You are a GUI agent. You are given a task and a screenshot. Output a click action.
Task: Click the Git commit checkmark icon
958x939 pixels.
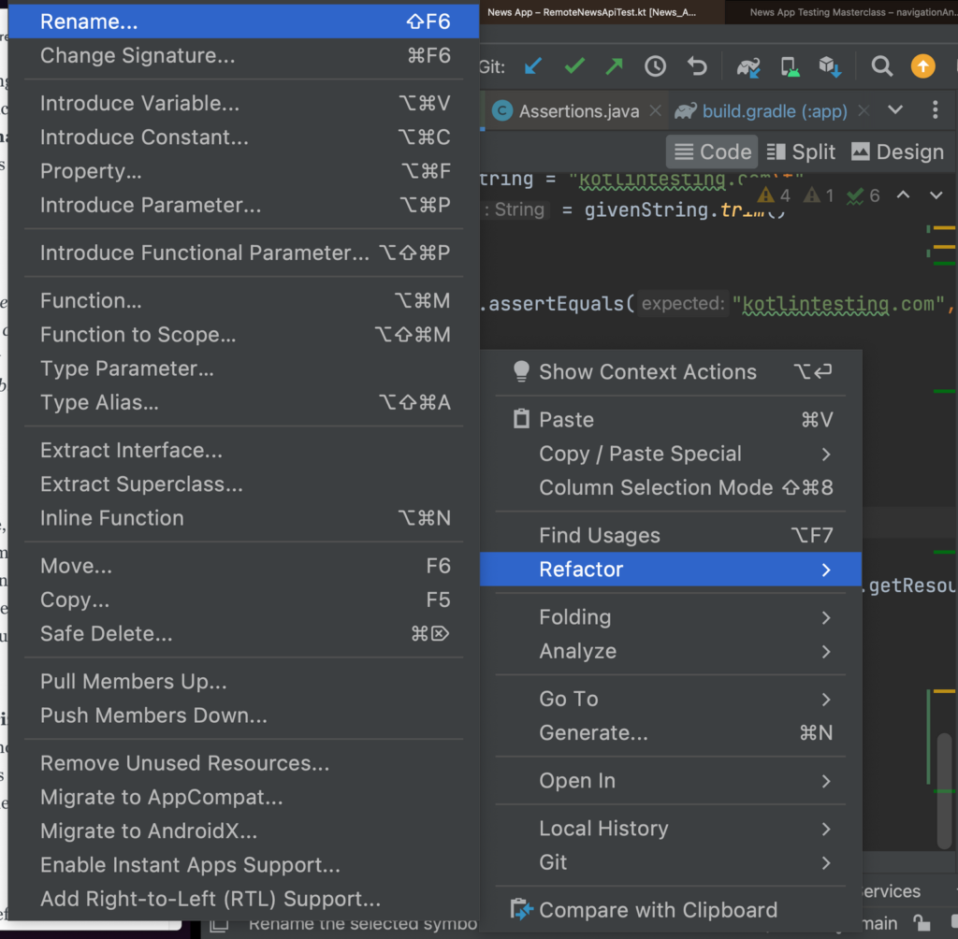(x=574, y=66)
